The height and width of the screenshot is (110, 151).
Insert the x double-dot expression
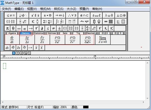[x=36, y=48]
